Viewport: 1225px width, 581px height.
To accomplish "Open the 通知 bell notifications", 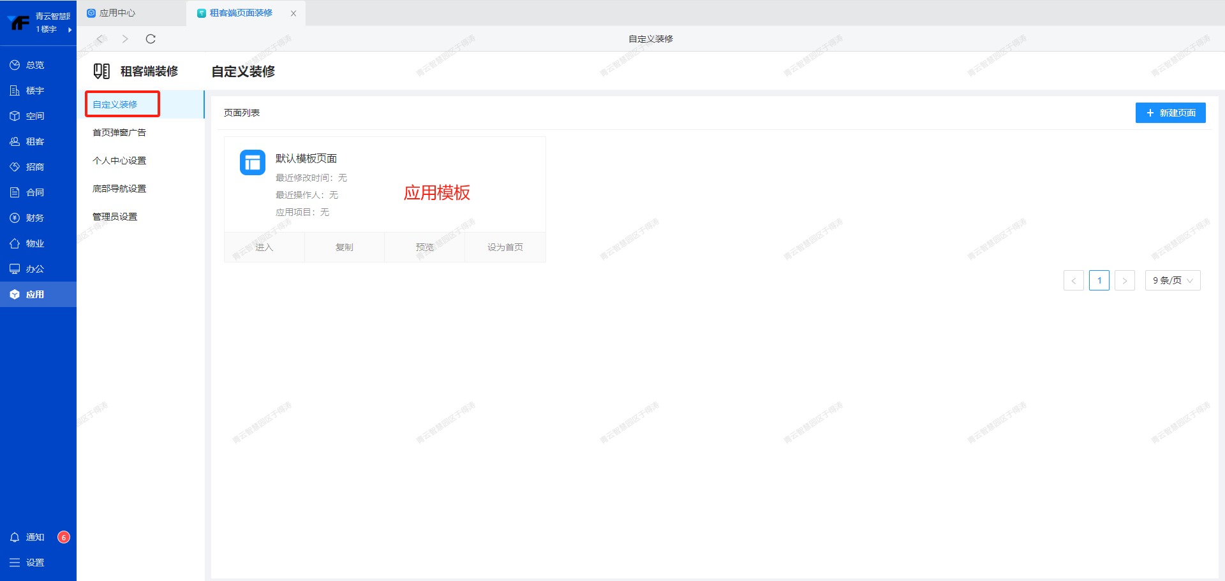I will 27,537.
